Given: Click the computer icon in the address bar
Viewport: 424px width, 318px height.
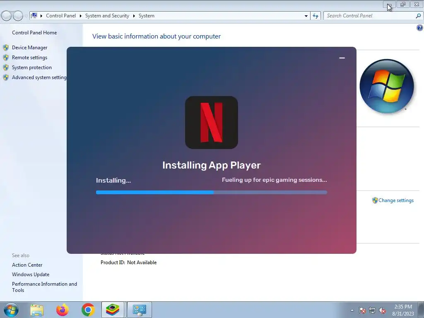Looking at the screenshot, I should [34, 15].
